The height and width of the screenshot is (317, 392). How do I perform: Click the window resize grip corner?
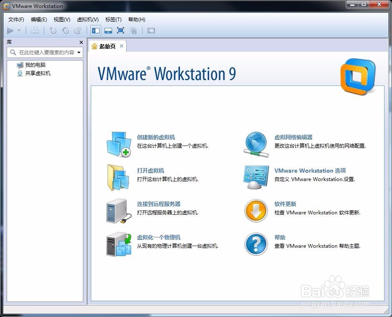point(386,311)
